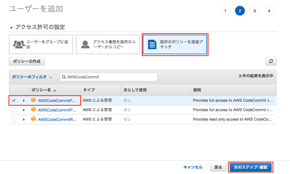Go to wizard step 3

pyautogui.click(x=255, y=11)
